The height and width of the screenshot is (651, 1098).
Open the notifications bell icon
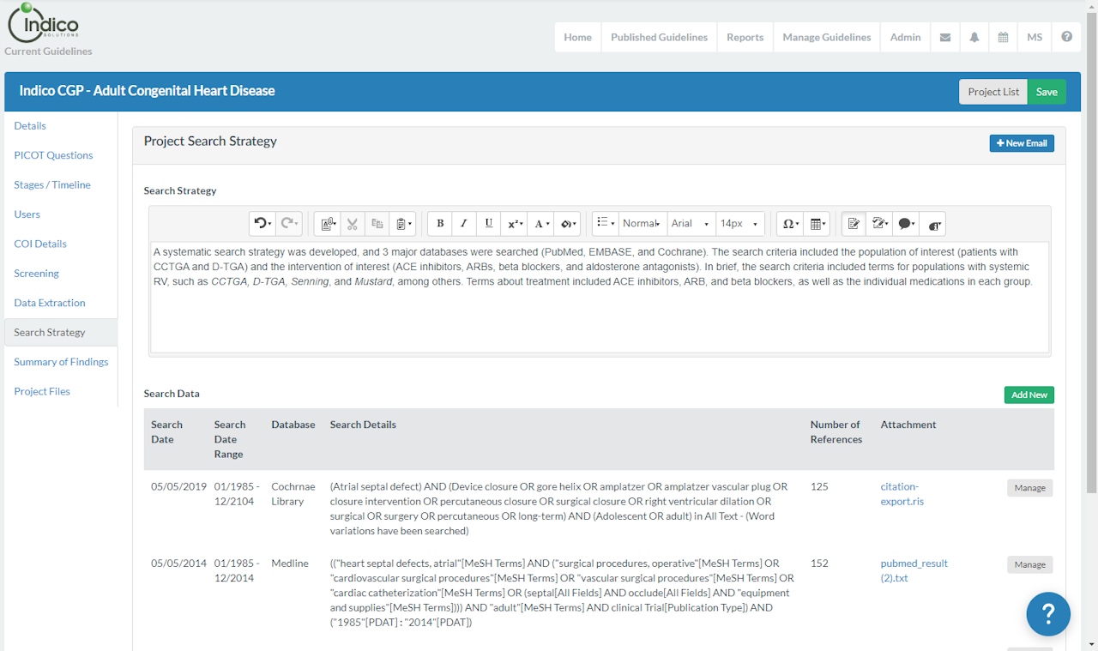click(x=974, y=37)
